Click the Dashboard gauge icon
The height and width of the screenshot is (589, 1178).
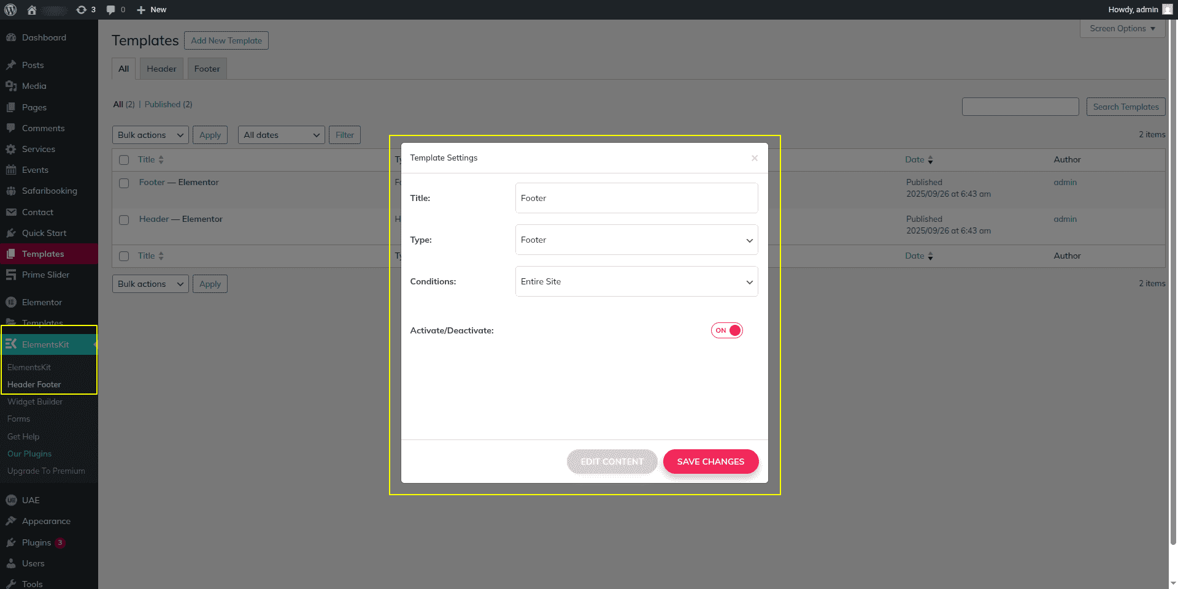click(11, 37)
